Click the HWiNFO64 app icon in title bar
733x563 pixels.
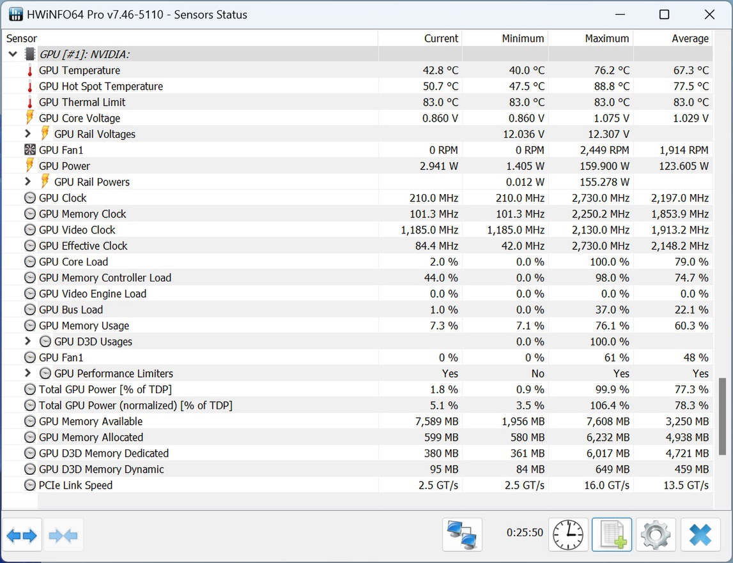tap(15, 15)
